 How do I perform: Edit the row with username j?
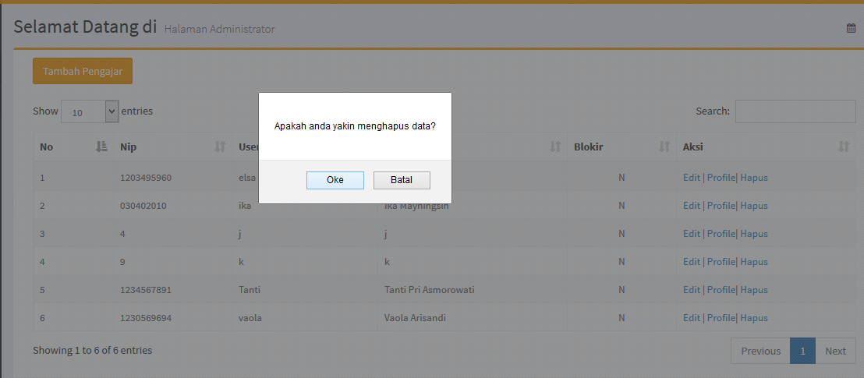(692, 234)
